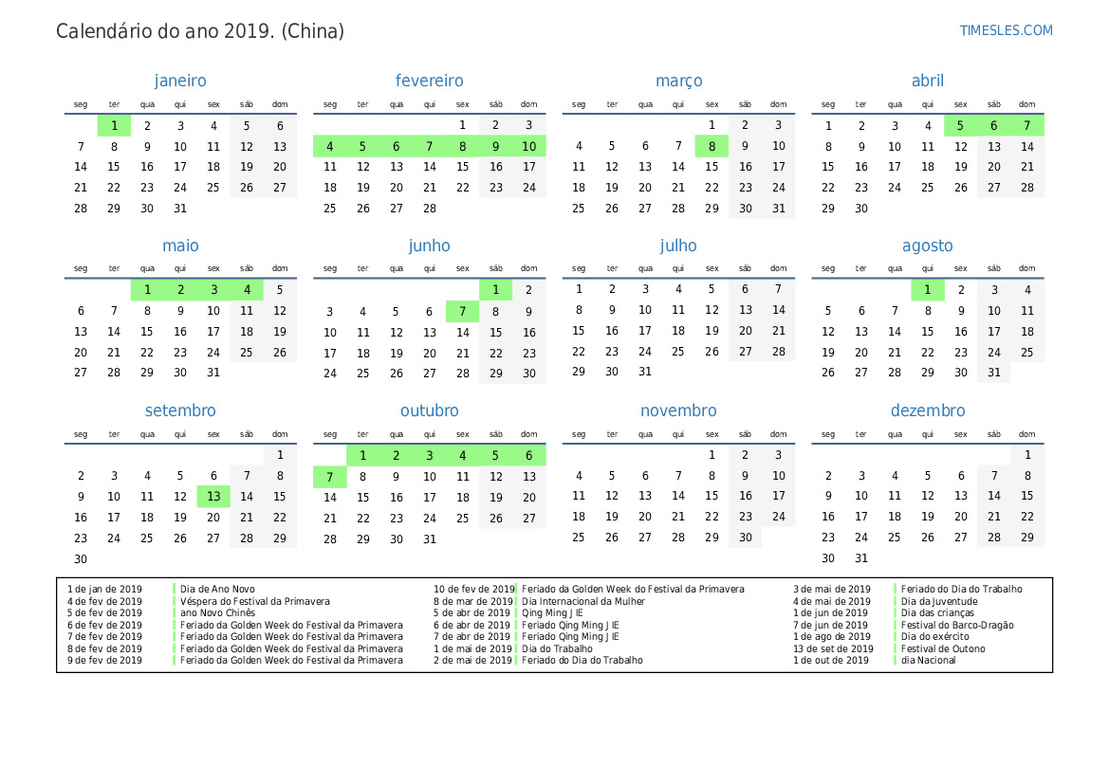Select highlighted January 1 holiday
Image resolution: width=1109 pixels, height=784 pixels.
click(x=114, y=125)
